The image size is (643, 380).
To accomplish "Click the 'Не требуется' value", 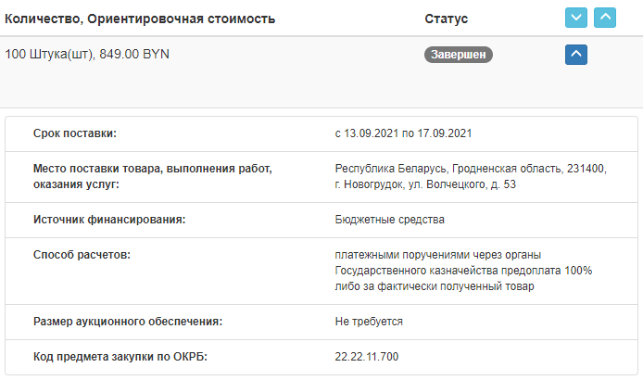I will [369, 322].
